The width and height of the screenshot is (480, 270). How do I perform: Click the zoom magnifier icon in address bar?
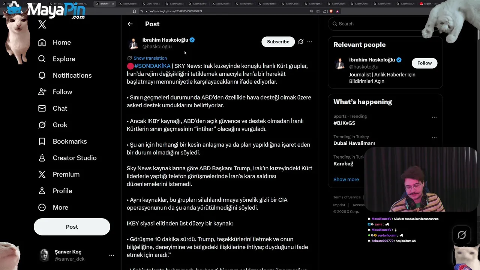coord(312,11)
